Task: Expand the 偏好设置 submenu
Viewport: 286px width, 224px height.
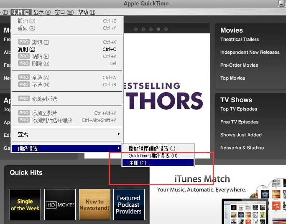Action: (67, 148)
